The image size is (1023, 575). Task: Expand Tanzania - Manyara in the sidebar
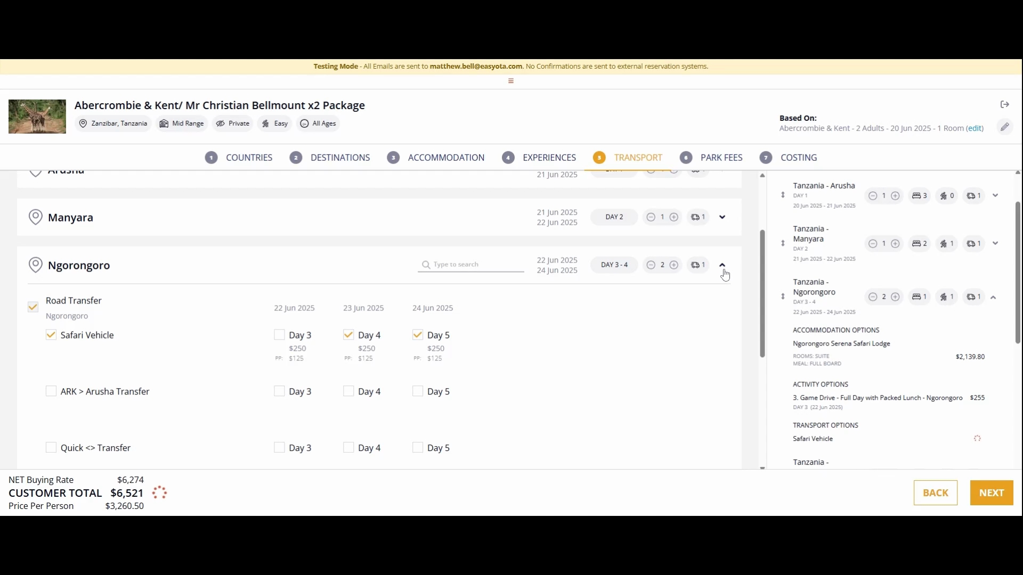(995, 243)
